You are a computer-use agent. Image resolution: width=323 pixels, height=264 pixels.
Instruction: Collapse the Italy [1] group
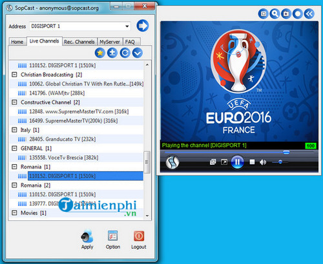pyautogui.click(x=14, y=130)
